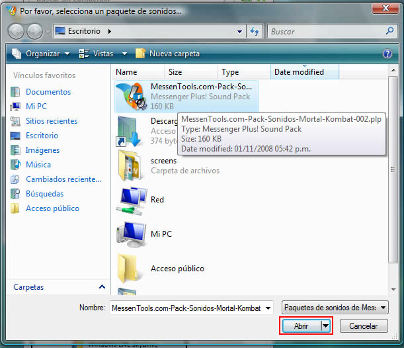Click the Vistas toolbar icon
The width and height of the screenshot is (404, 348).
point(84,54)
